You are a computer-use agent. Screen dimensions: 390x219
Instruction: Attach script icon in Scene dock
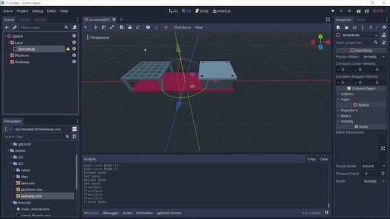point(74,27)
